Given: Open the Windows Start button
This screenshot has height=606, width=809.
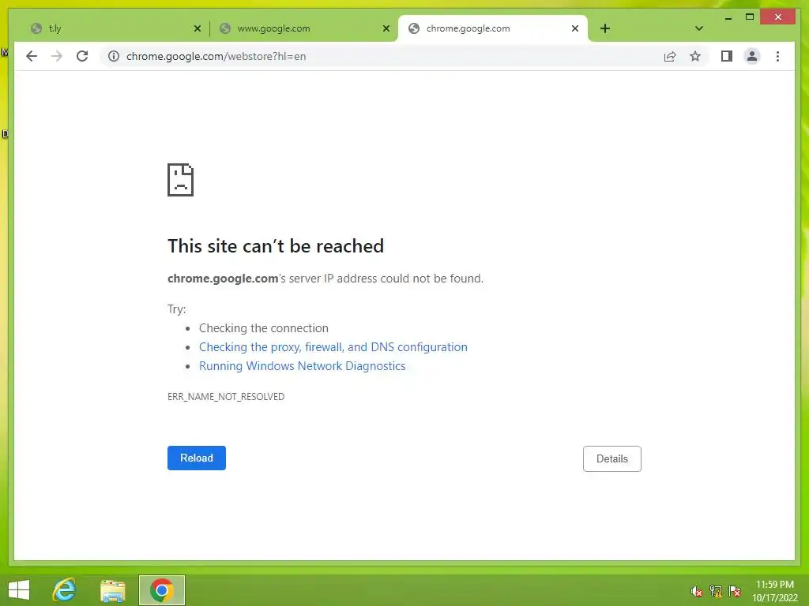Looking at the screenshot, I should click(x=19, y=590).
